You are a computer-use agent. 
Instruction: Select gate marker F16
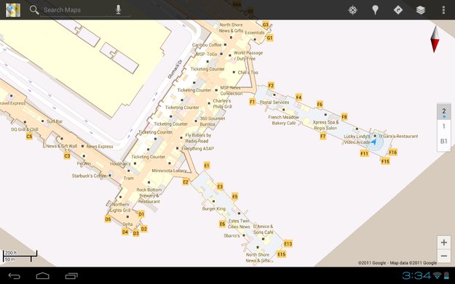(x=393, y=153)
